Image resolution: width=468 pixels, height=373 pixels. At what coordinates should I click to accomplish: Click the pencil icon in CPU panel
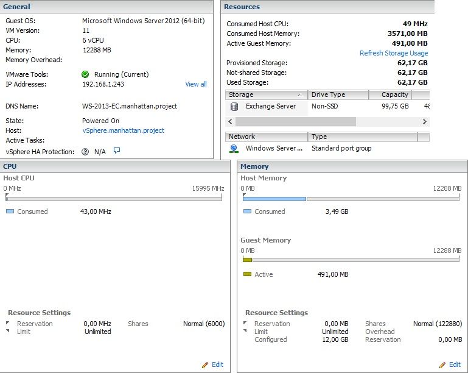pyautogui.click(x=205, y=364)
